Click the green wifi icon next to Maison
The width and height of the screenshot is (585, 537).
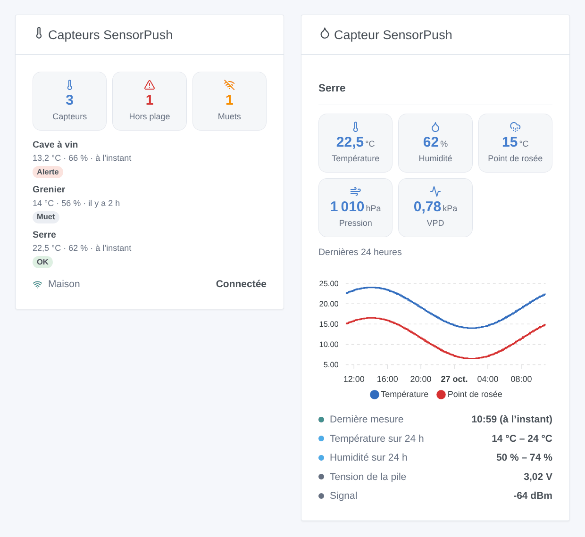[x=37, y=284]
